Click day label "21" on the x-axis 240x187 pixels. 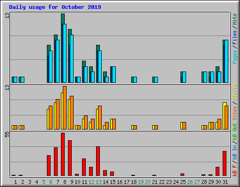point(155,182)
